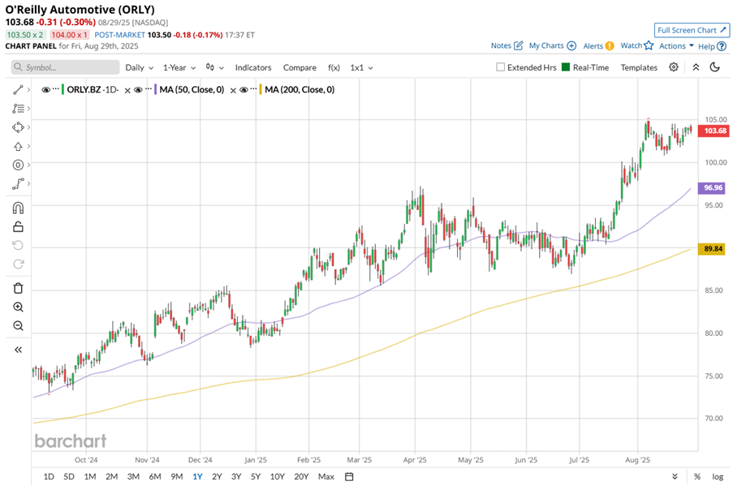Screen dimensions: 733x490
Task: Click the 96.96 purple MA label
Action: click(x=712, y=187)
